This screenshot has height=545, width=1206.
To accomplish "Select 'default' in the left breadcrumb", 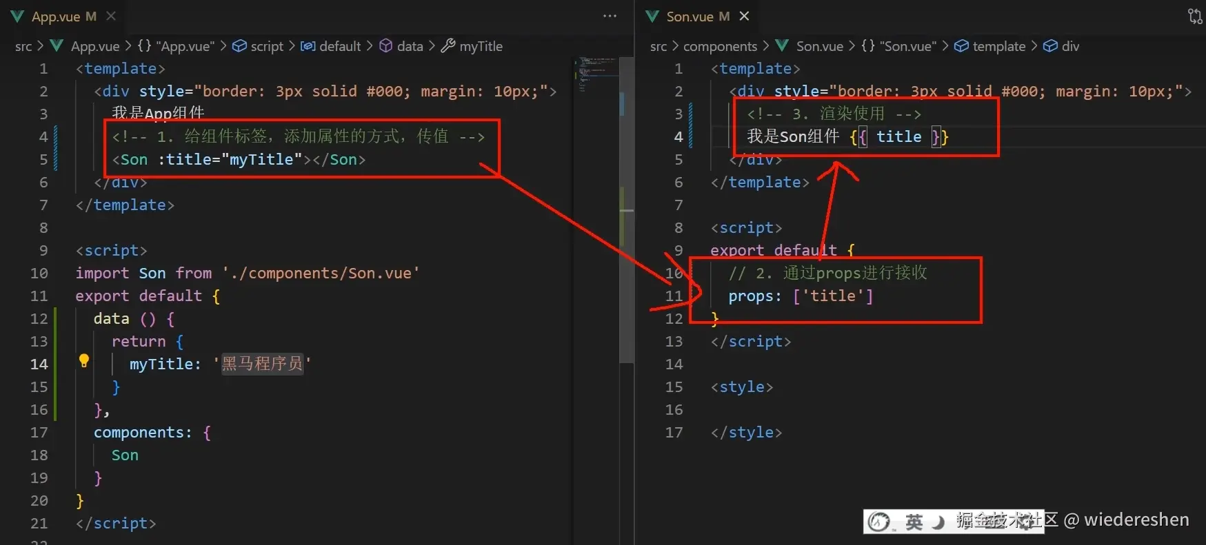I will (340, 46).
